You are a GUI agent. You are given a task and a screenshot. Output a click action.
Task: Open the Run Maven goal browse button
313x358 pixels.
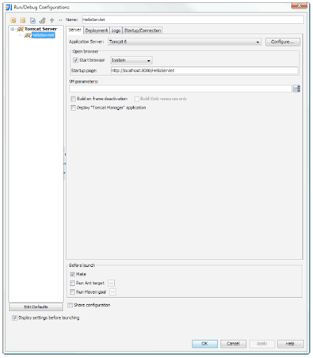point(113,292)
